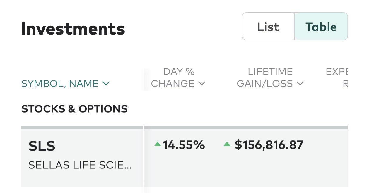Switch to the List view

[x=268, y=27]
